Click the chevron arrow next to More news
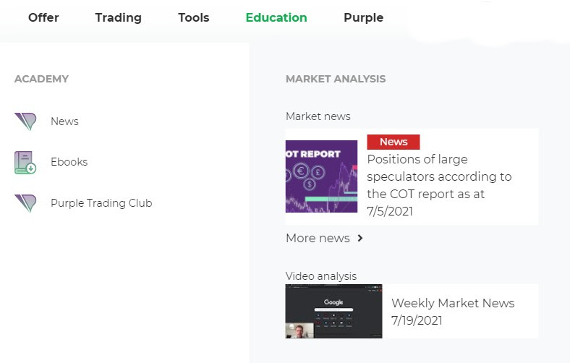This screenshot has height=363, width=570. click(x=360, y=238)
